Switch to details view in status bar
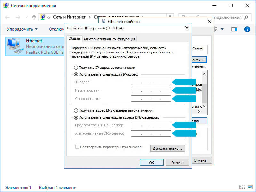The width and height of the screenshot is (256, 192). (x=242, y=187)
